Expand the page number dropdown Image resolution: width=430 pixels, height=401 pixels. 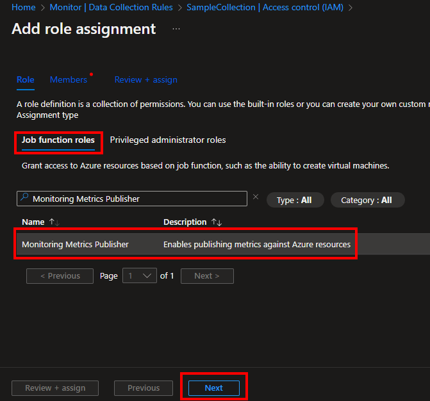140,276
